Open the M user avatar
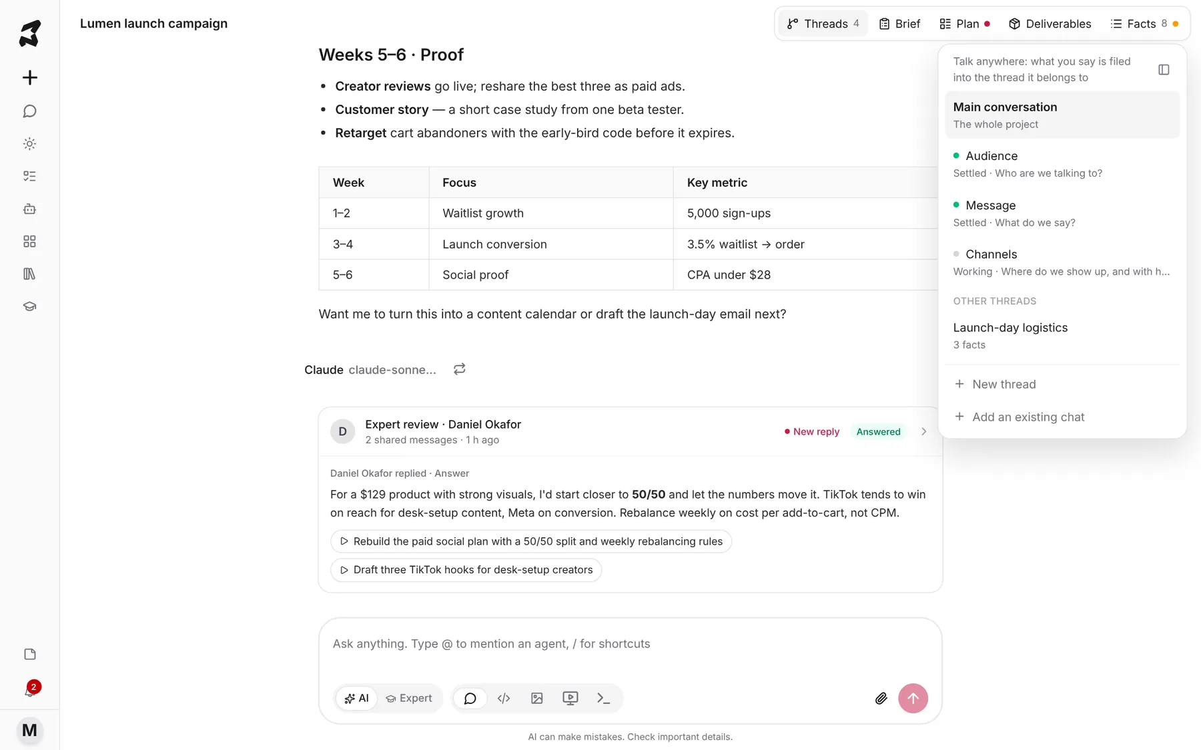Viewport: 1201px width, 750px height. point(30,730)
